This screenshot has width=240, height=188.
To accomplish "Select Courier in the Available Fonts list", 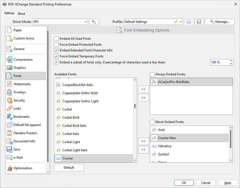I will 68,158.
